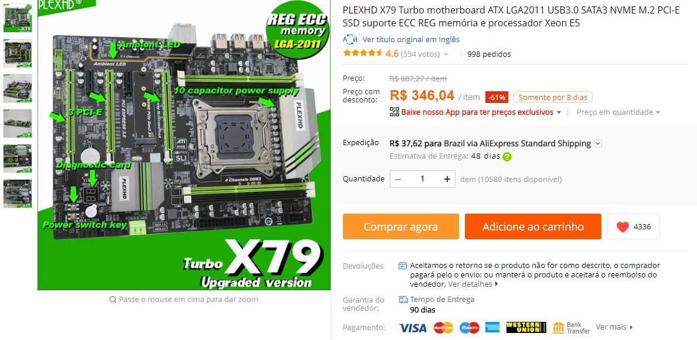Click the heart wishlist icon
Image resolution: width=697 pixels, height=340 pixels.
623,227
